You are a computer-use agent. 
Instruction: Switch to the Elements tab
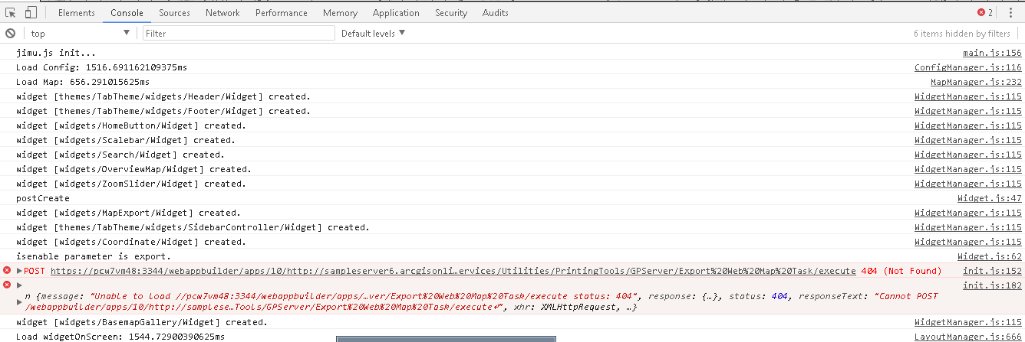77,12
